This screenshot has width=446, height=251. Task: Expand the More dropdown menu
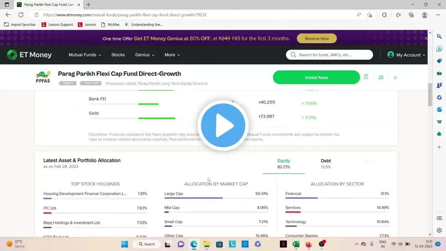coord(172,55)
